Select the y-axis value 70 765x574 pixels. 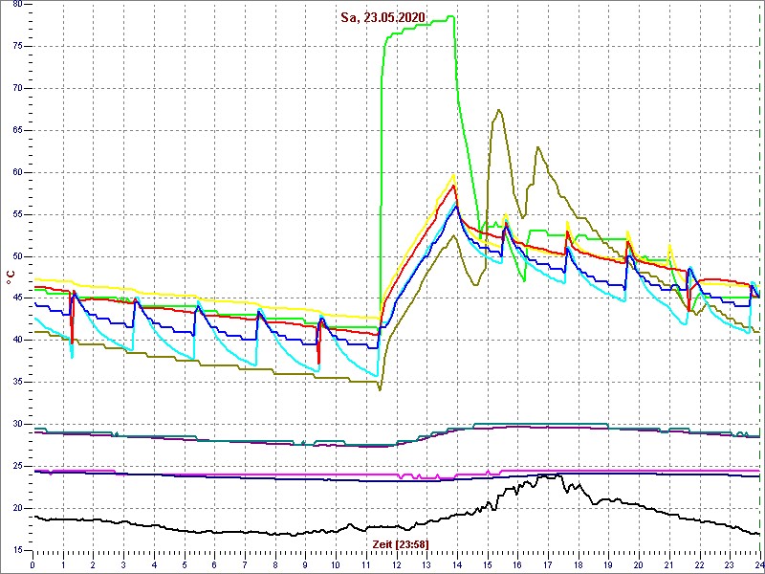point(16,88)
